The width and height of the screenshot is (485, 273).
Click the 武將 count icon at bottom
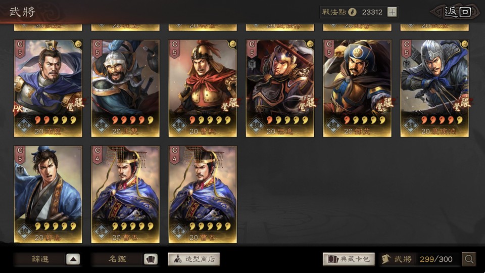pyautogui.click(x=386, y=259)
